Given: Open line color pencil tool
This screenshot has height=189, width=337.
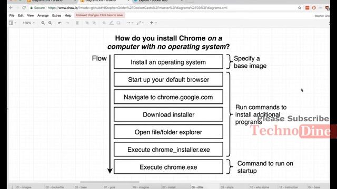Looking at the screenshot, I should pos(111,23).
